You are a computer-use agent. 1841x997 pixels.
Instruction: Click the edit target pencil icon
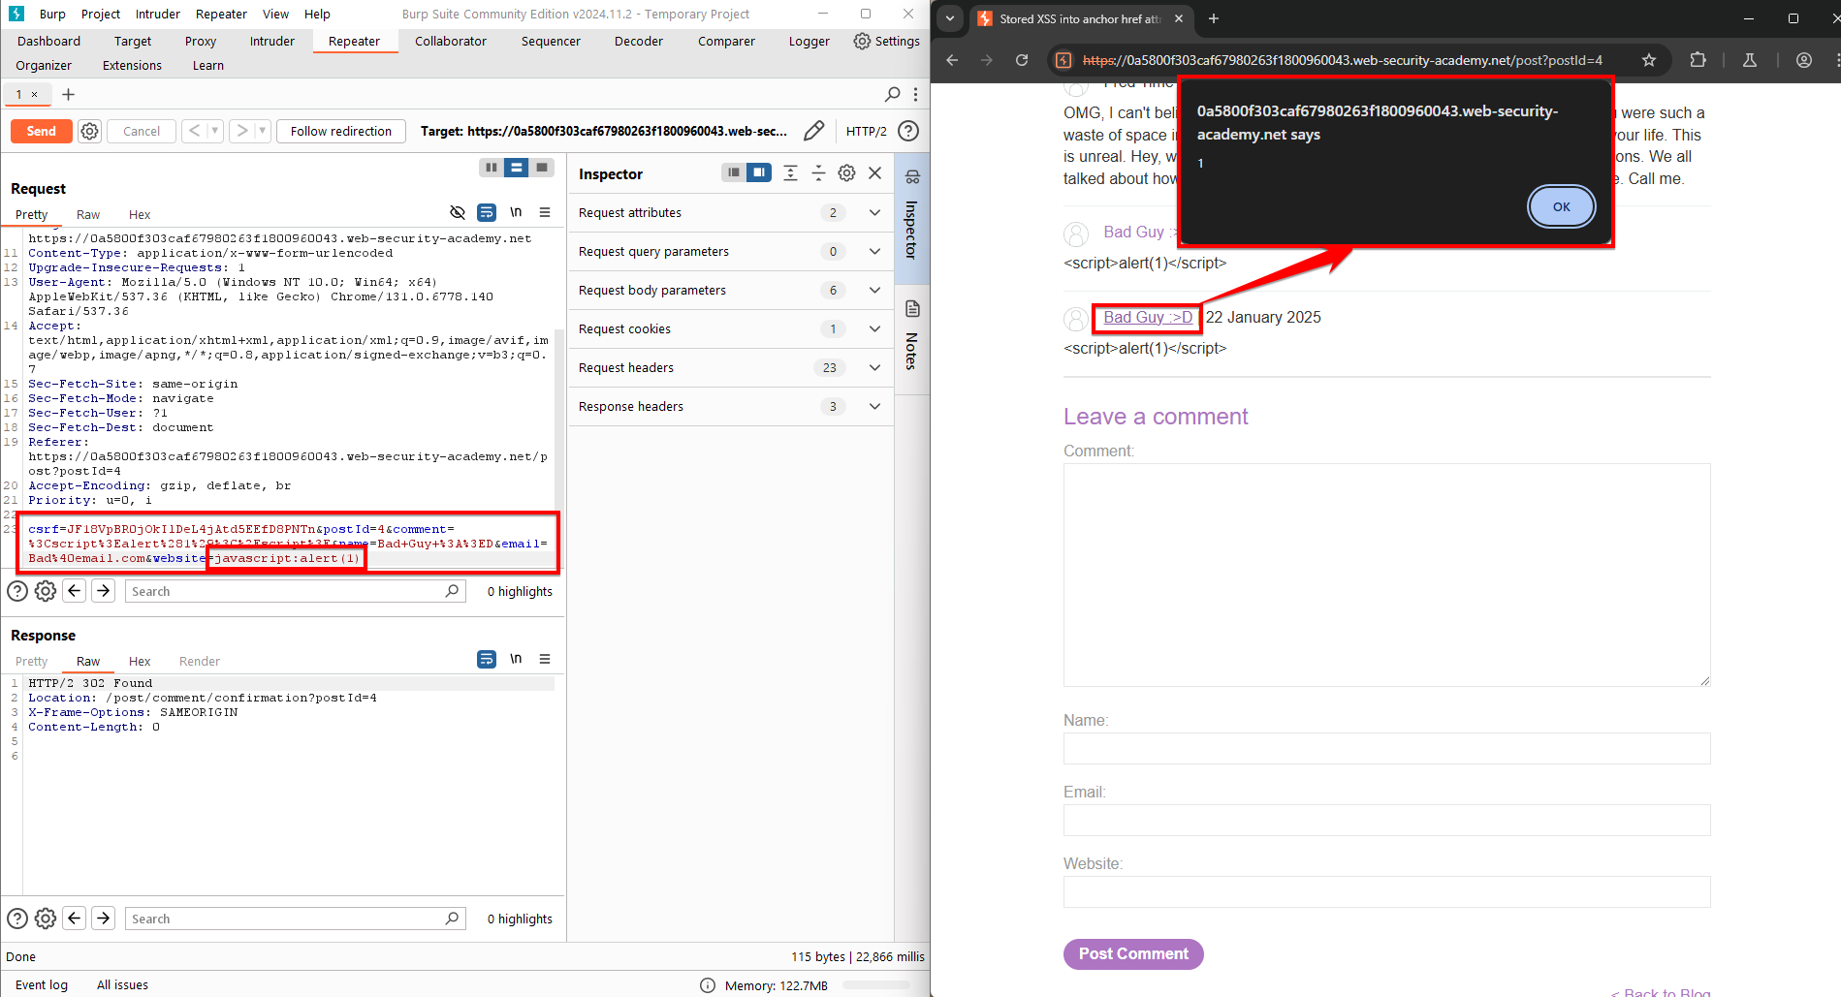[814, 131]
